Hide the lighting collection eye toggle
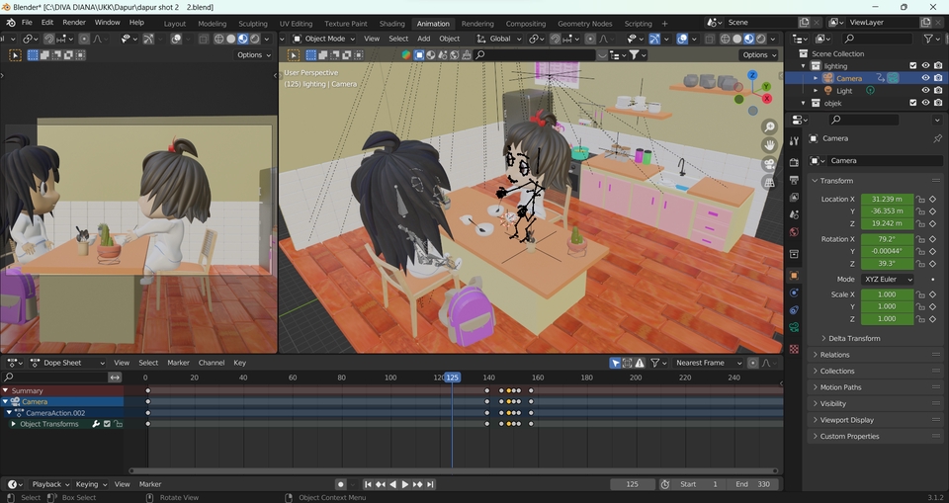Screen dimensions: 949x503 click(x=925, y=66)
